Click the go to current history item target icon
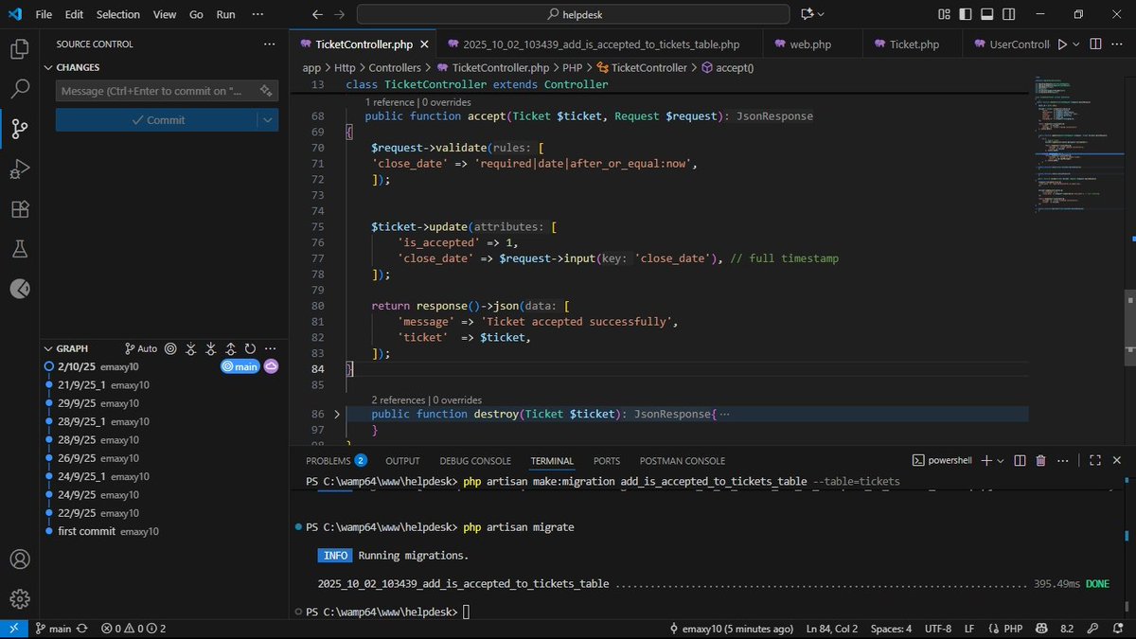 pyautogui.click(x=170, y=348)
